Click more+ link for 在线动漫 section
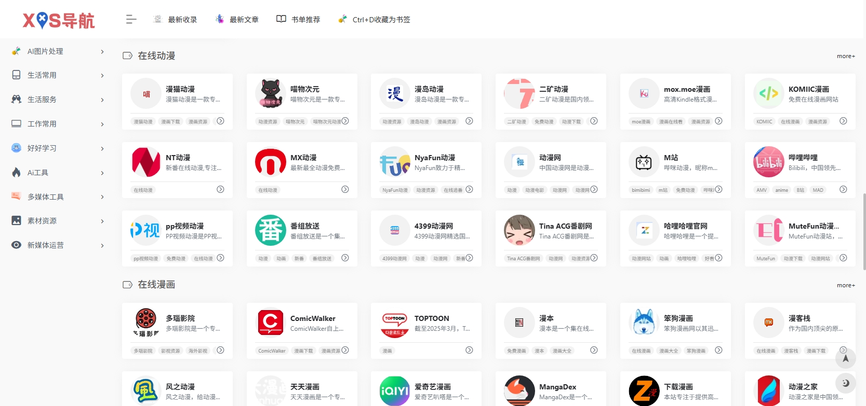Screen dimensions: 866x406 tap(846, 56)
